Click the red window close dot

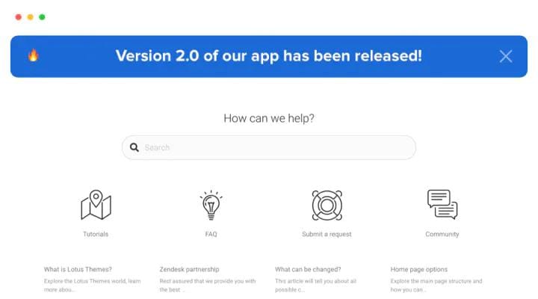coord(19,17)
